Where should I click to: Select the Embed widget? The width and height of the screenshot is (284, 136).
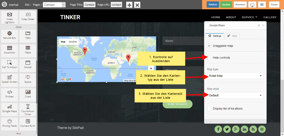pos(10,95)
